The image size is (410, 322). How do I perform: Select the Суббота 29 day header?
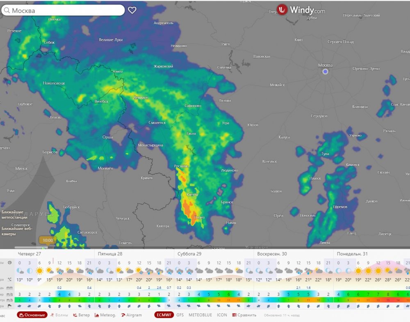[x=189, y=254]
